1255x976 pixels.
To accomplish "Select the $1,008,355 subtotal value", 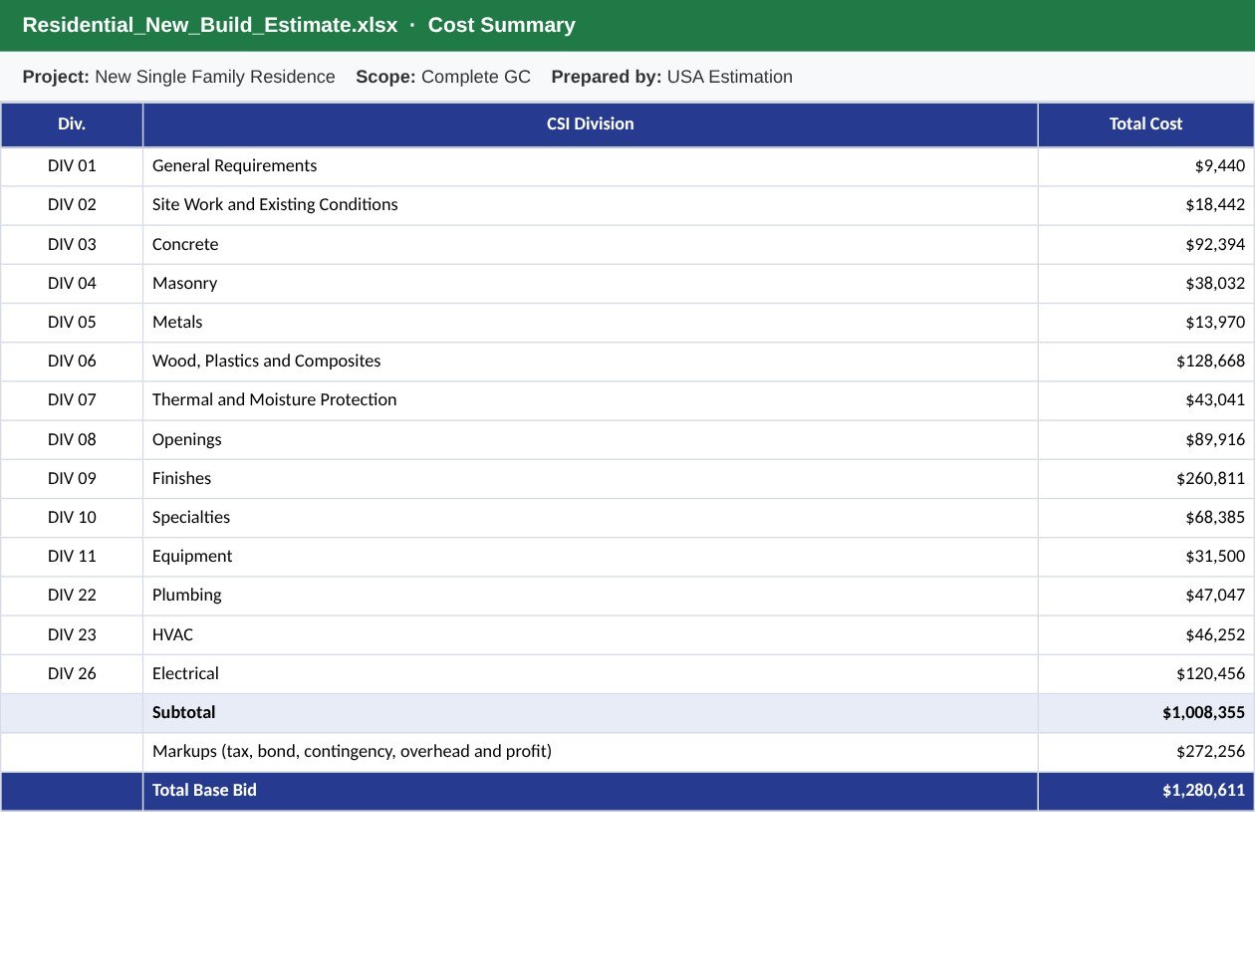I will pyautogui.click(x=1145, y=713).
